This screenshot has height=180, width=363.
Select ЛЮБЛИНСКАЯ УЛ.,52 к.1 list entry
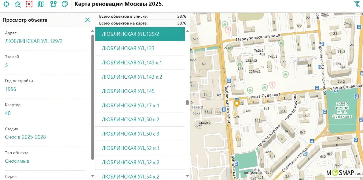(x=140, y=148)
